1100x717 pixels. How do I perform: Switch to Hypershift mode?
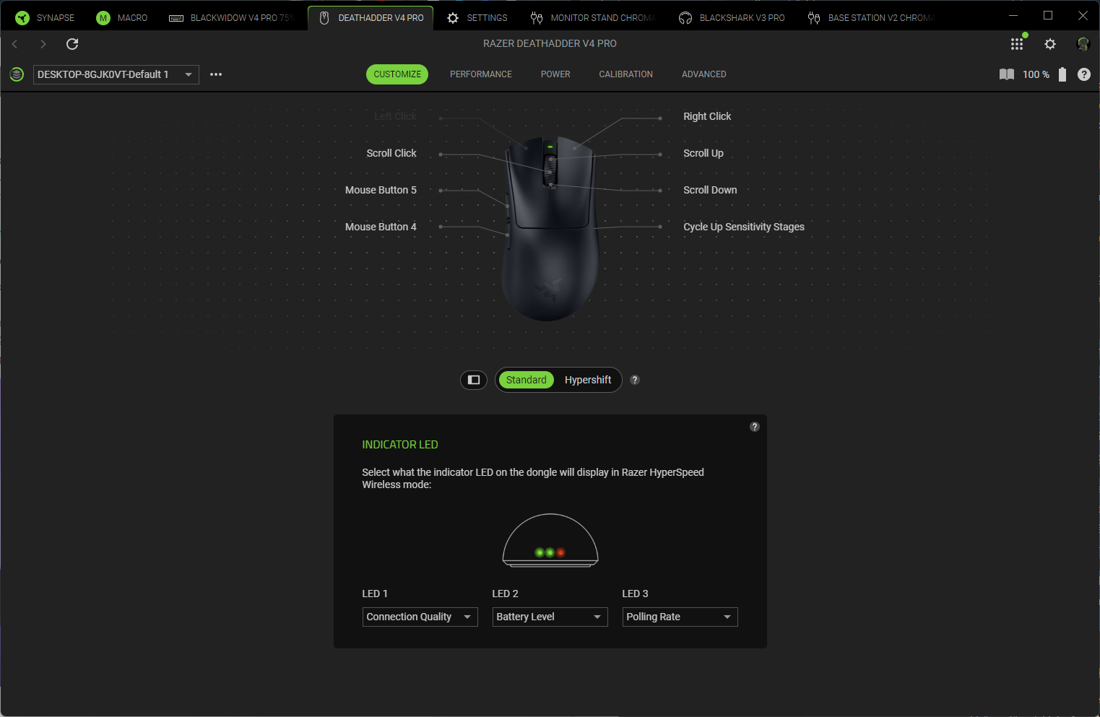pos(588,380)
